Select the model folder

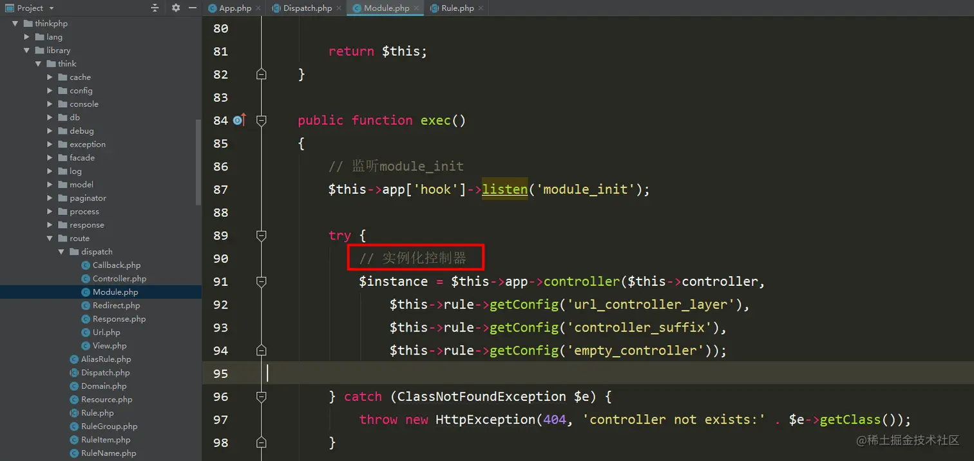coord(75,184)
